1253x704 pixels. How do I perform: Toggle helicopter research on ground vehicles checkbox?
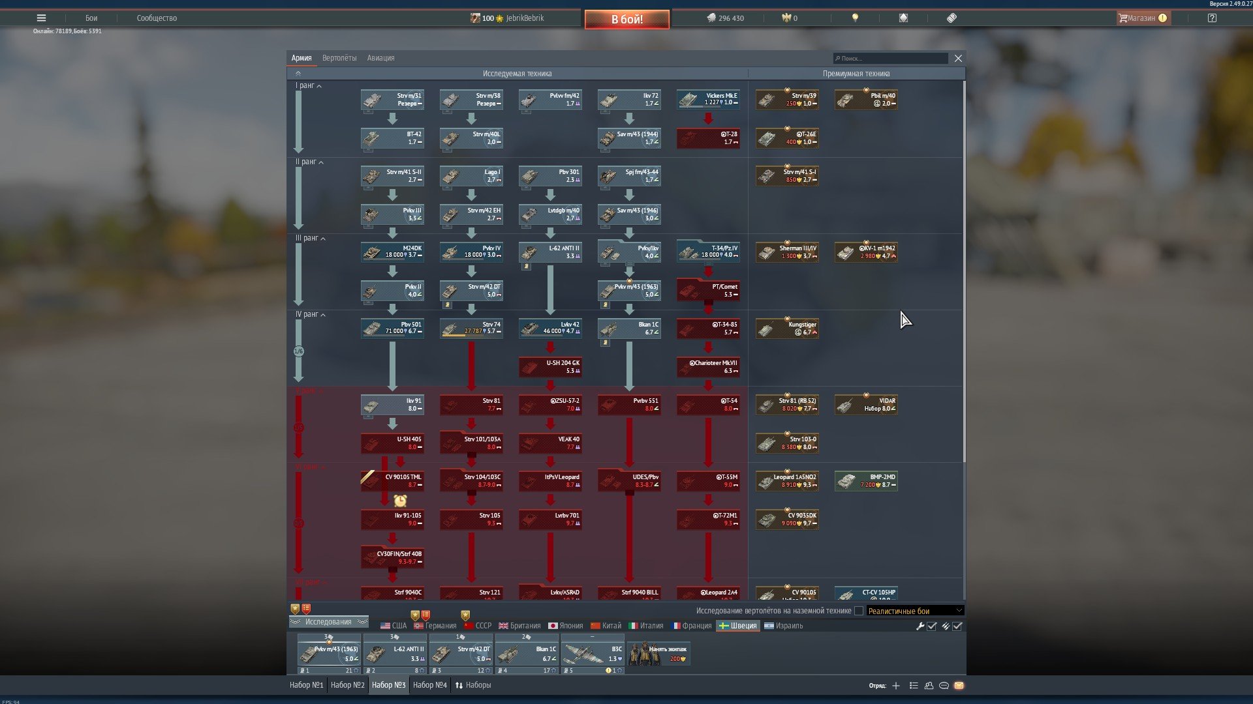[859, 611]
